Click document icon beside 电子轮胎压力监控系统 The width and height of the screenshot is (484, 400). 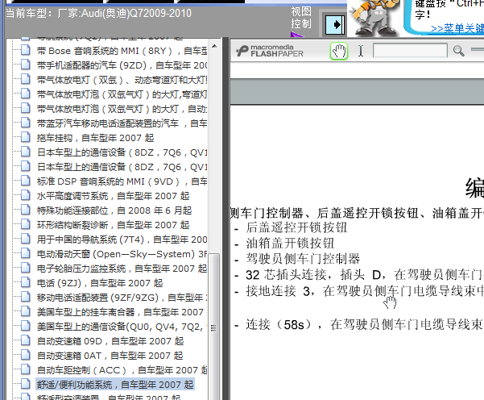26,268
